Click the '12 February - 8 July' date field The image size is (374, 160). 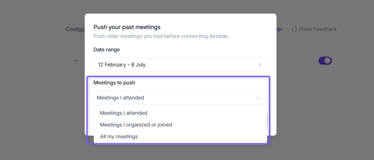tap(181, 64)
